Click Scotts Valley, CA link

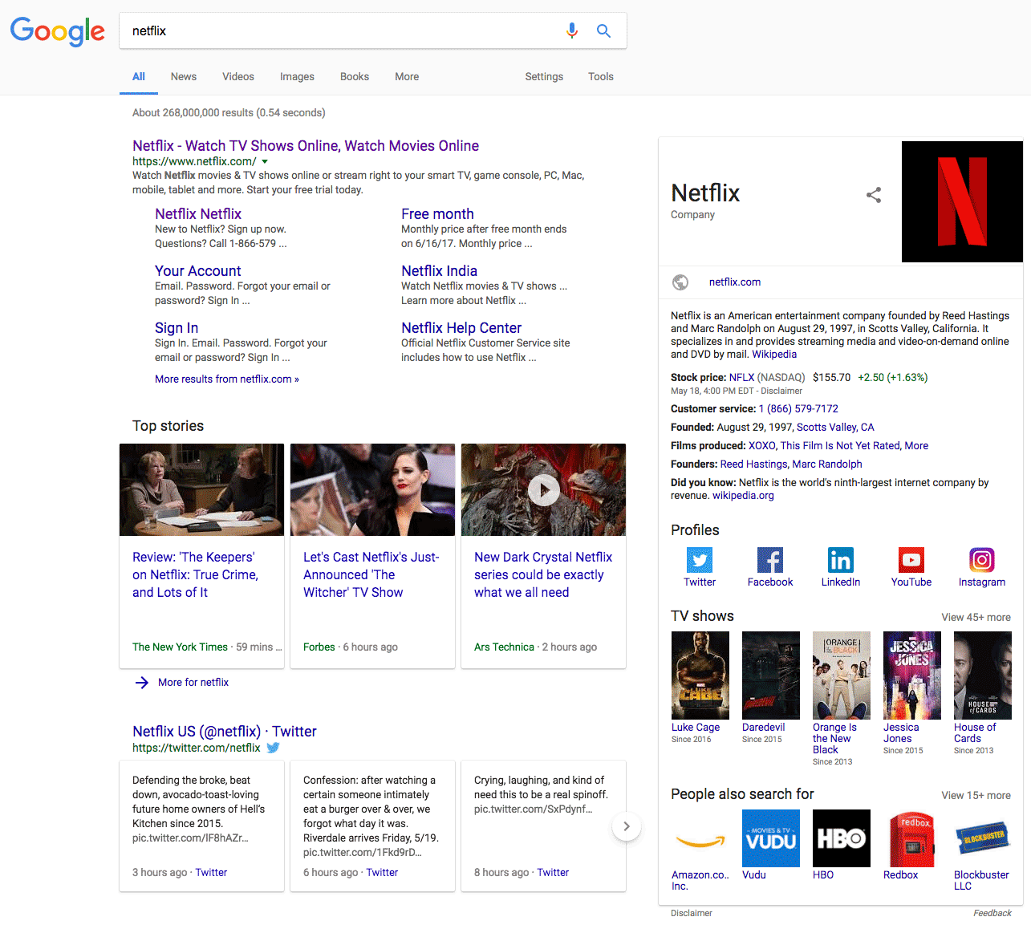[x=835, y=428]
